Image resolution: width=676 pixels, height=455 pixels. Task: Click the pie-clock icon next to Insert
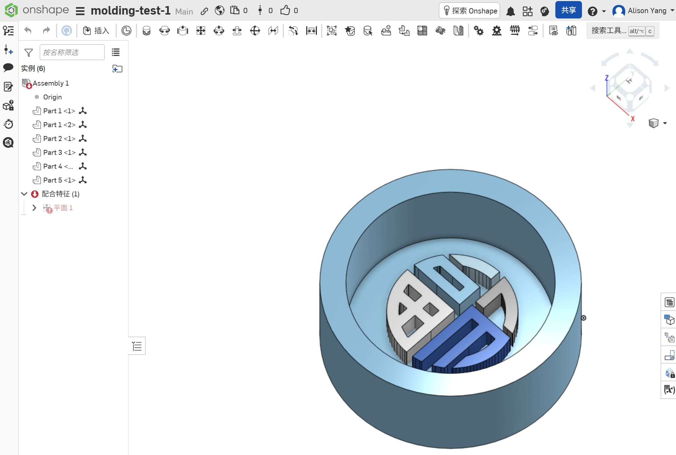(x=126, y=31)
